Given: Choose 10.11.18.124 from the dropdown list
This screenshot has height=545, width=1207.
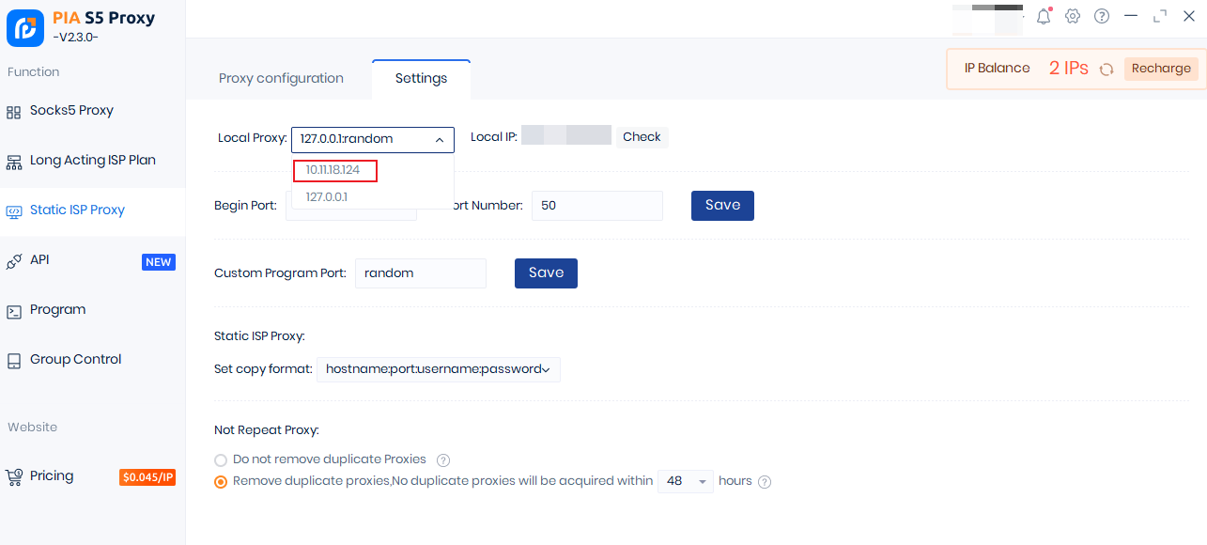Looking at the screenshot, I should pyautogui.click(x=333, y=170).
